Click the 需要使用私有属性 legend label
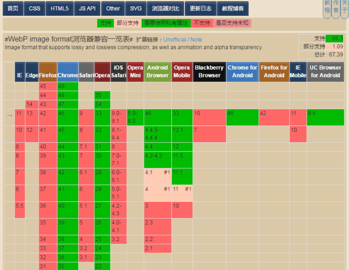Image resolution: width=349 pixels, height=270 pixels. (x=166, y=23)
